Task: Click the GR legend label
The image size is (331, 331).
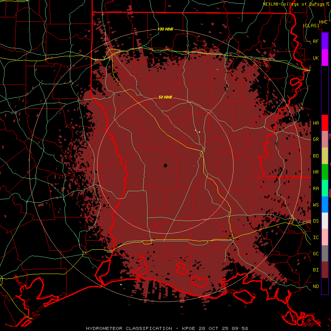Action: (x=316, y=139)
